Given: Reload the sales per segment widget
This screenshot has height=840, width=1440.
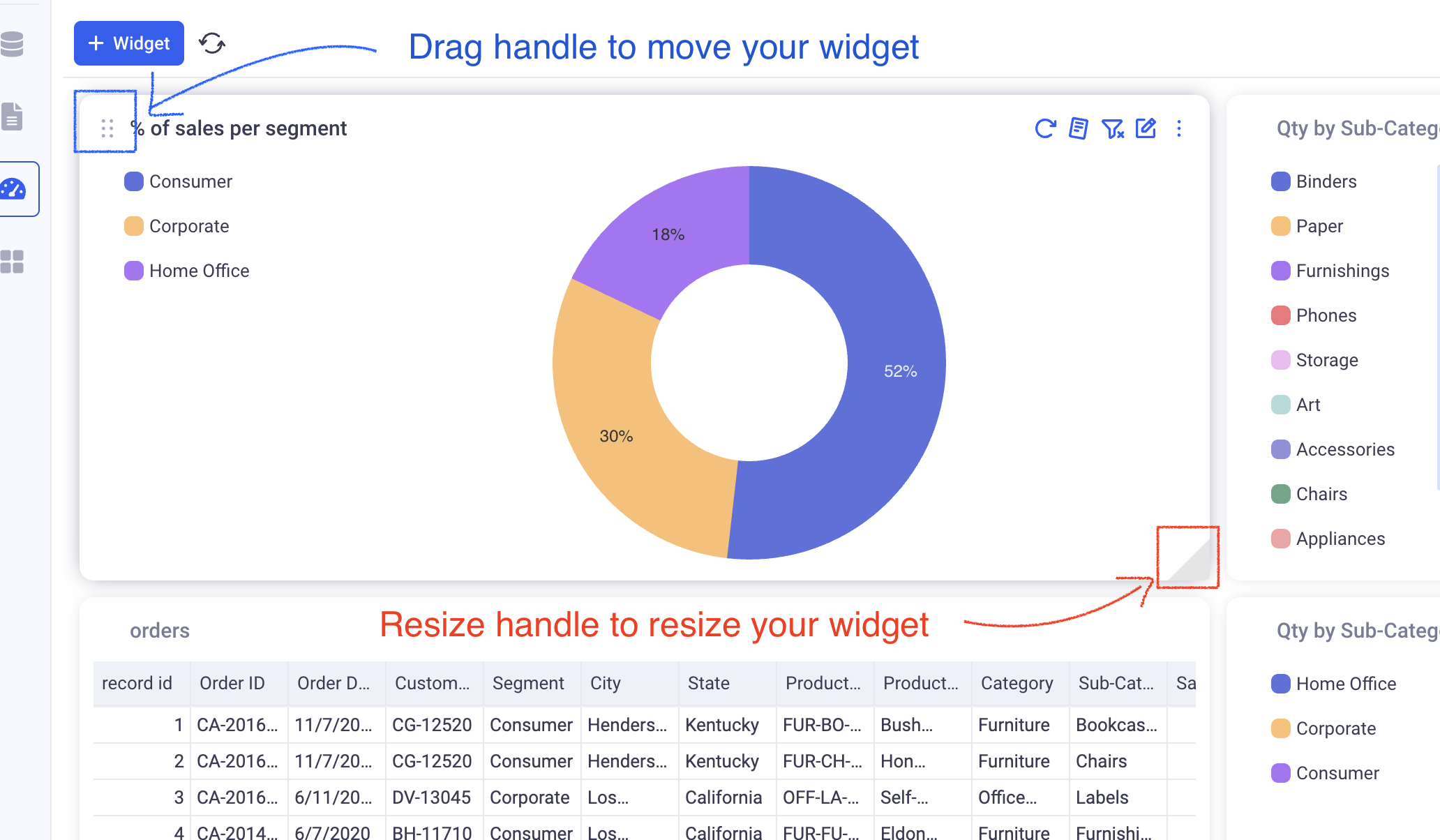Looking at the screenshot, I should (1044, 128).
